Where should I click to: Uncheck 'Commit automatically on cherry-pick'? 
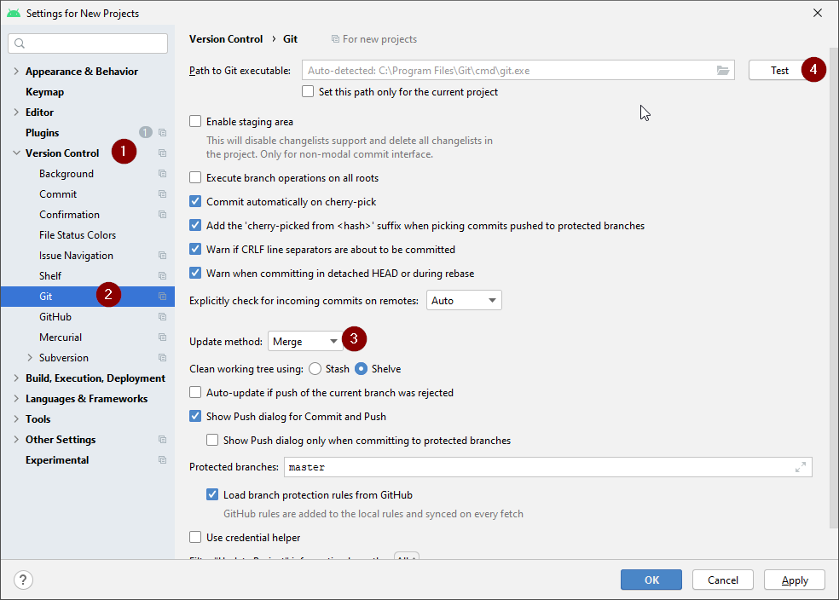click(195, 202)
